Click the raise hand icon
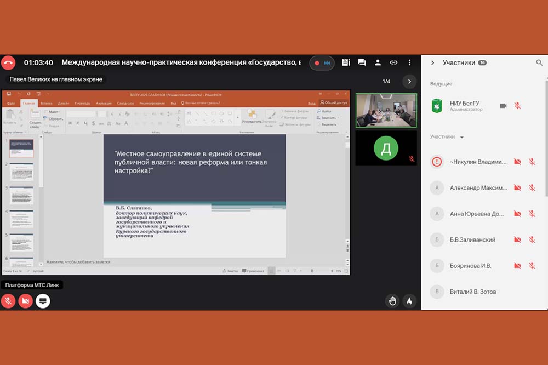Image resolution: width=548 pixels, height=365 pixels. (392, 300)
